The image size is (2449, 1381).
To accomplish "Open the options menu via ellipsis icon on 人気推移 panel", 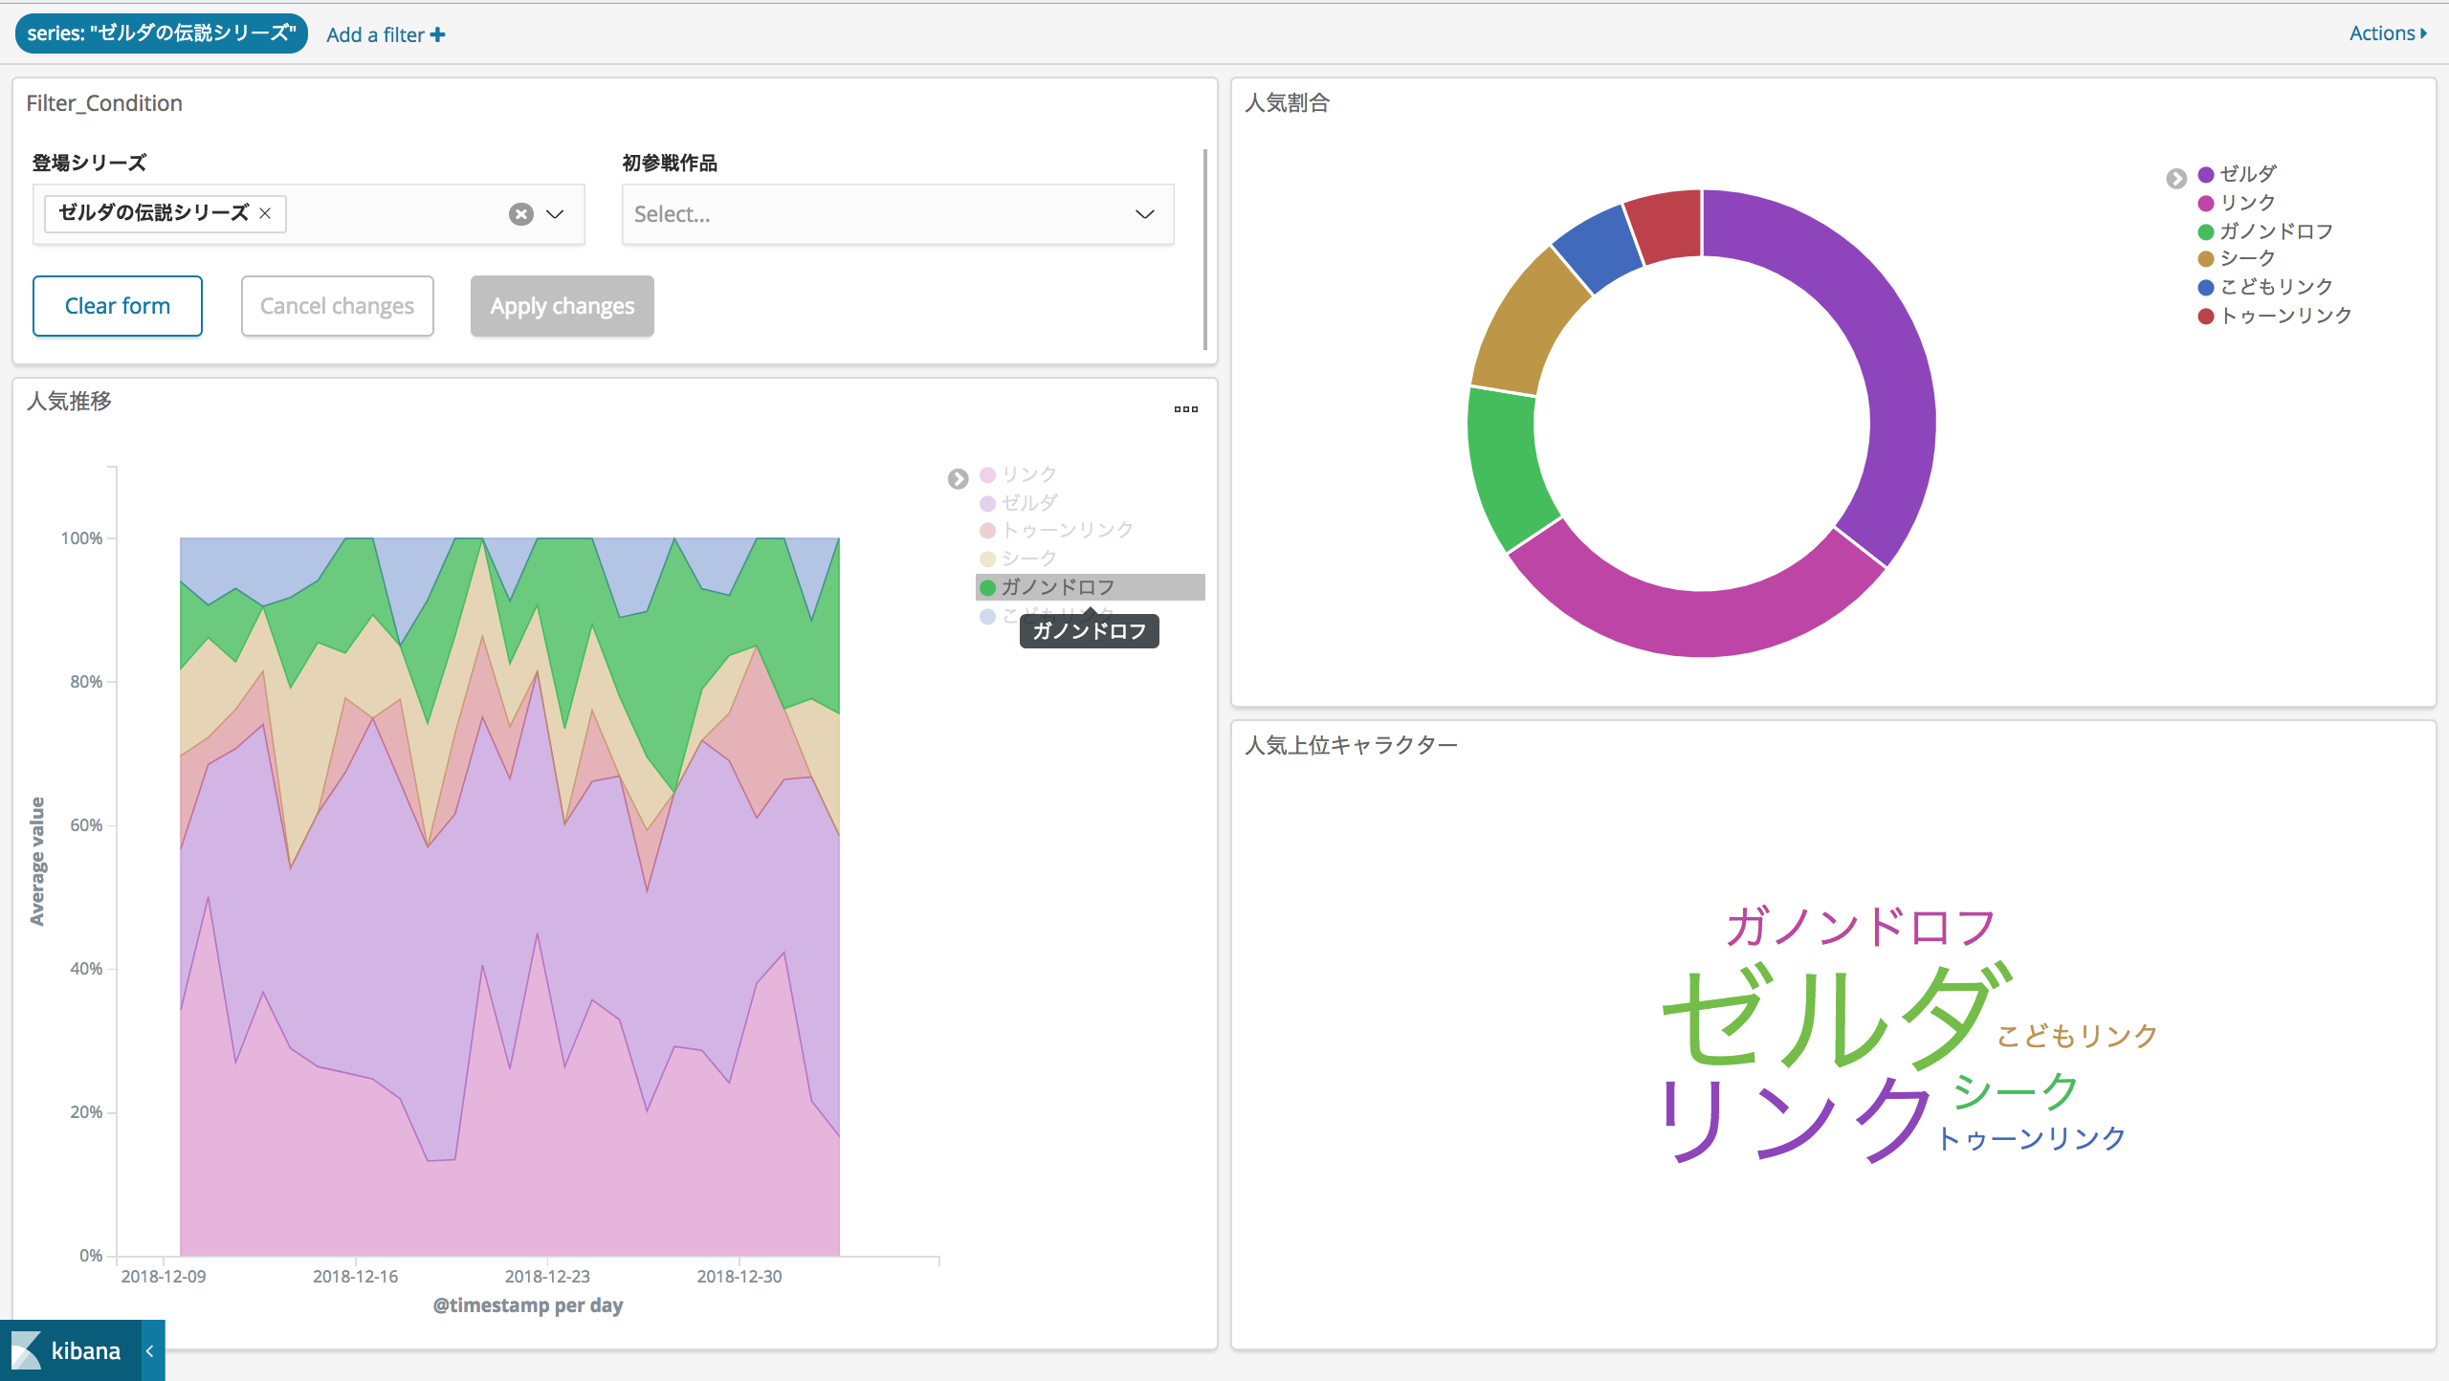I will (1185, 408).
